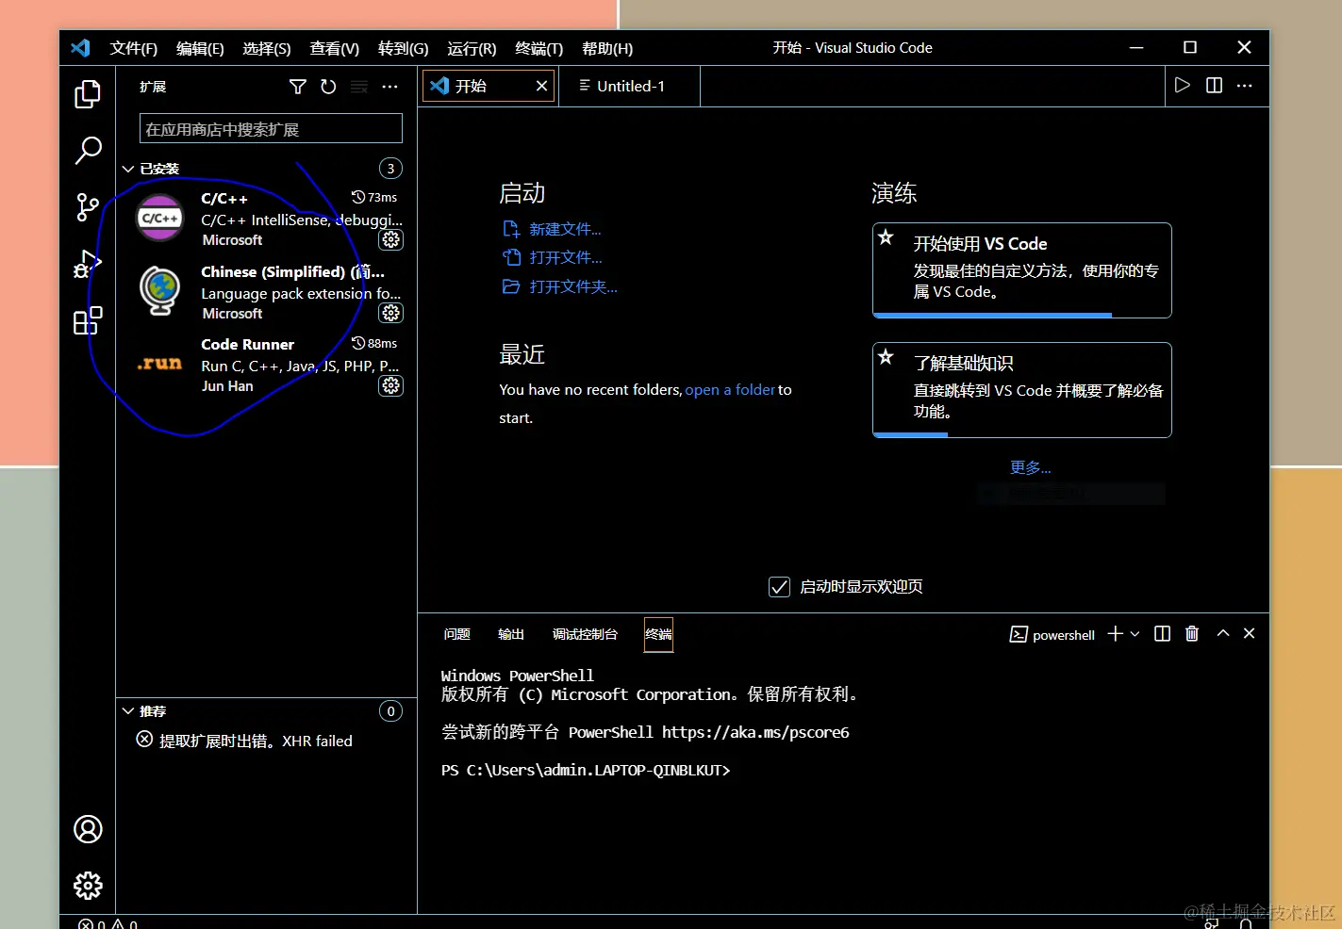Image resolution: width=1342 pixels, height=929 pixels.
Task: Click the 打开文件... link
Action: pyautogui.click(x=566, y=257)
